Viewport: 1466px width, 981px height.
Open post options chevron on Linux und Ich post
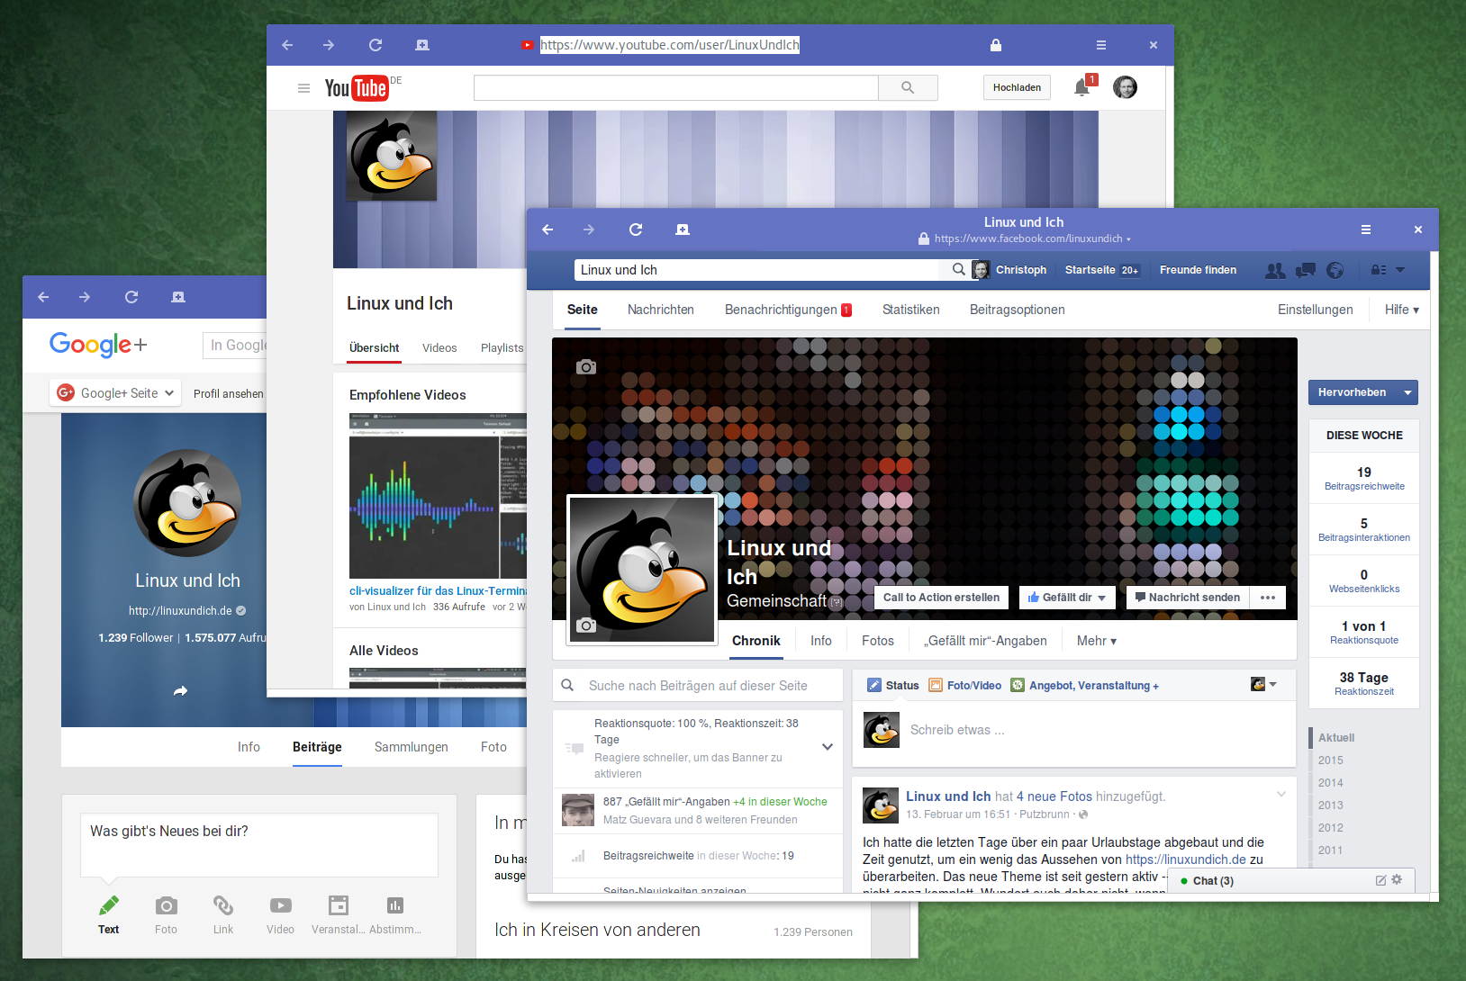pos(1281,794)
